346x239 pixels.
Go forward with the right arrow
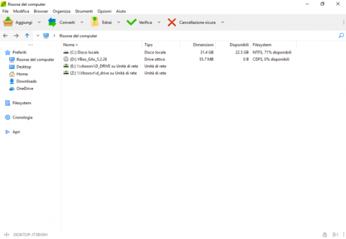pos(16,36)
